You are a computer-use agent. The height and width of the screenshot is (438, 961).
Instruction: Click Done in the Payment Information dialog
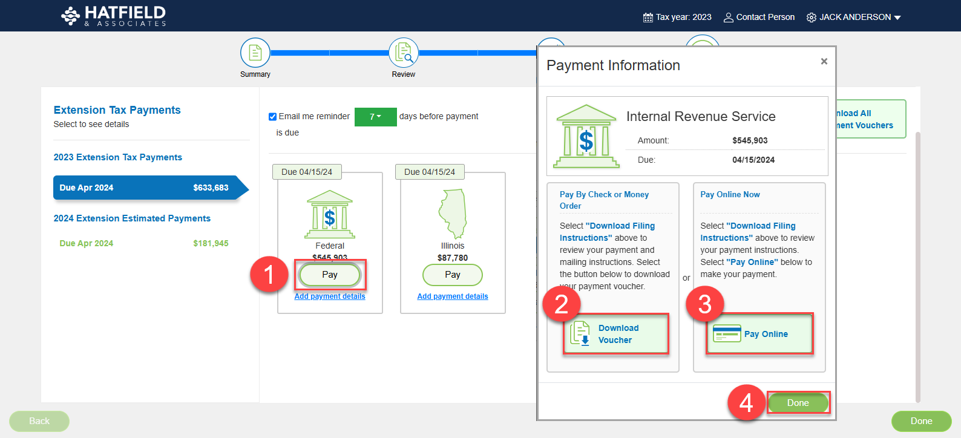point(798,403)
